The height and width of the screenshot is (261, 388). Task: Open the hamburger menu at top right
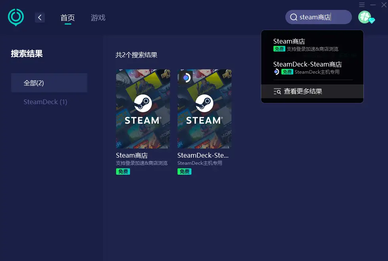362,5
